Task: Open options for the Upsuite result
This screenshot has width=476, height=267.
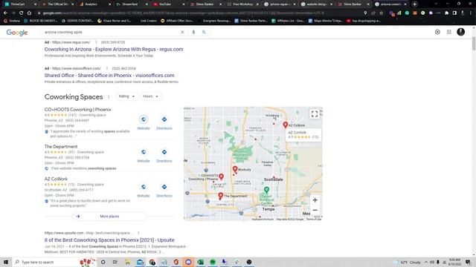Action: pos(138,233)
